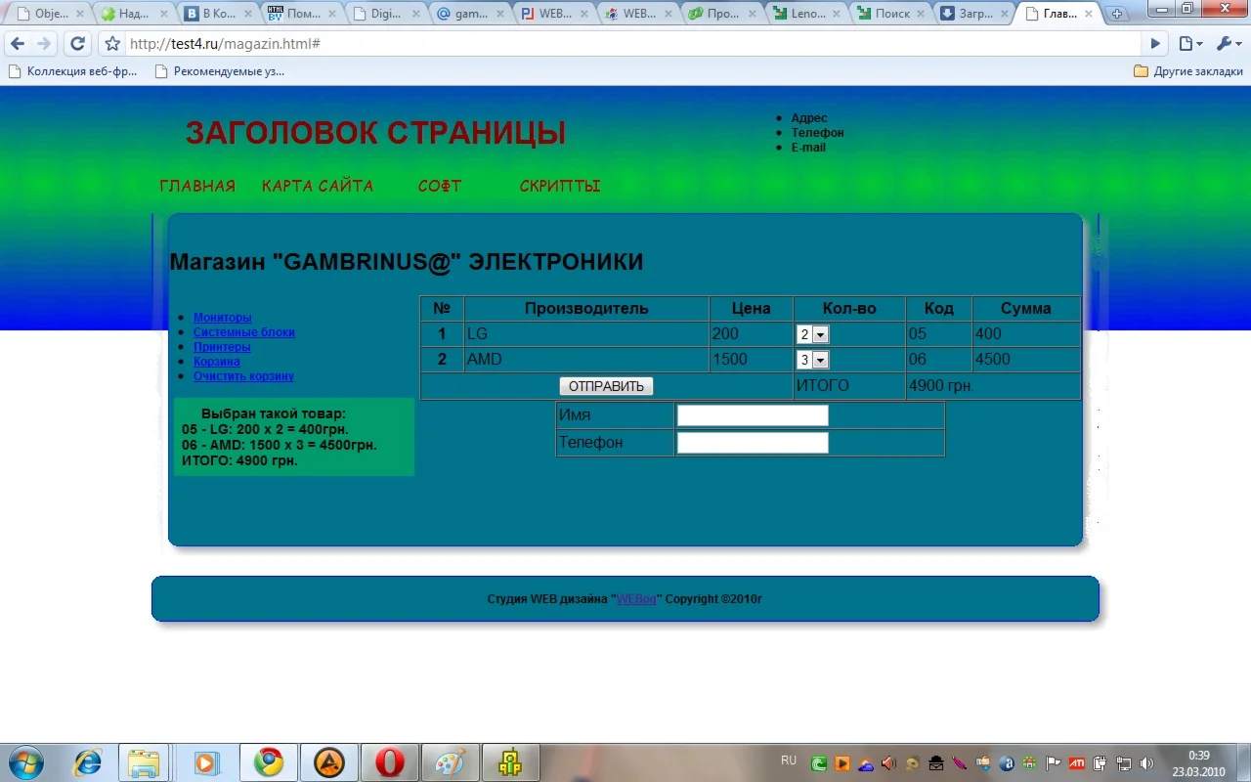Screen dimensions: 1251x782
Task: Click the yellow robot taskbar icon
Action: [510, 762]
